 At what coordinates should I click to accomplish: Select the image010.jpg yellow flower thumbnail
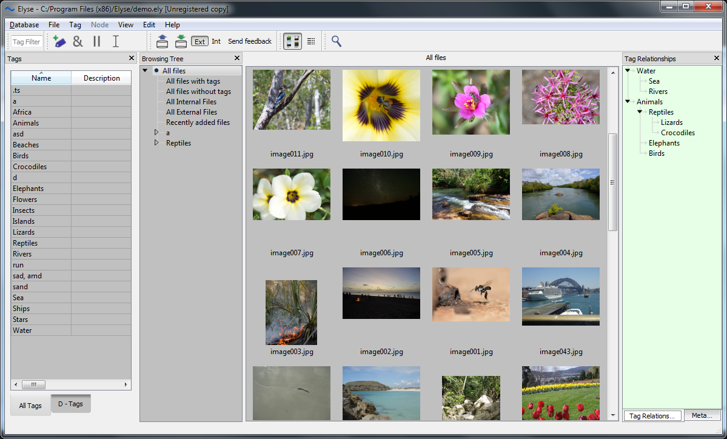point(381,106)
